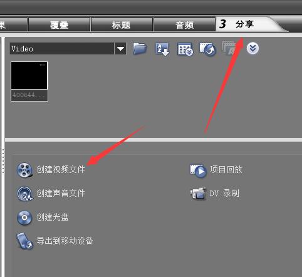
Task: Open the load video folder icon
Action: pyautogui.click(x=140, y=49)
